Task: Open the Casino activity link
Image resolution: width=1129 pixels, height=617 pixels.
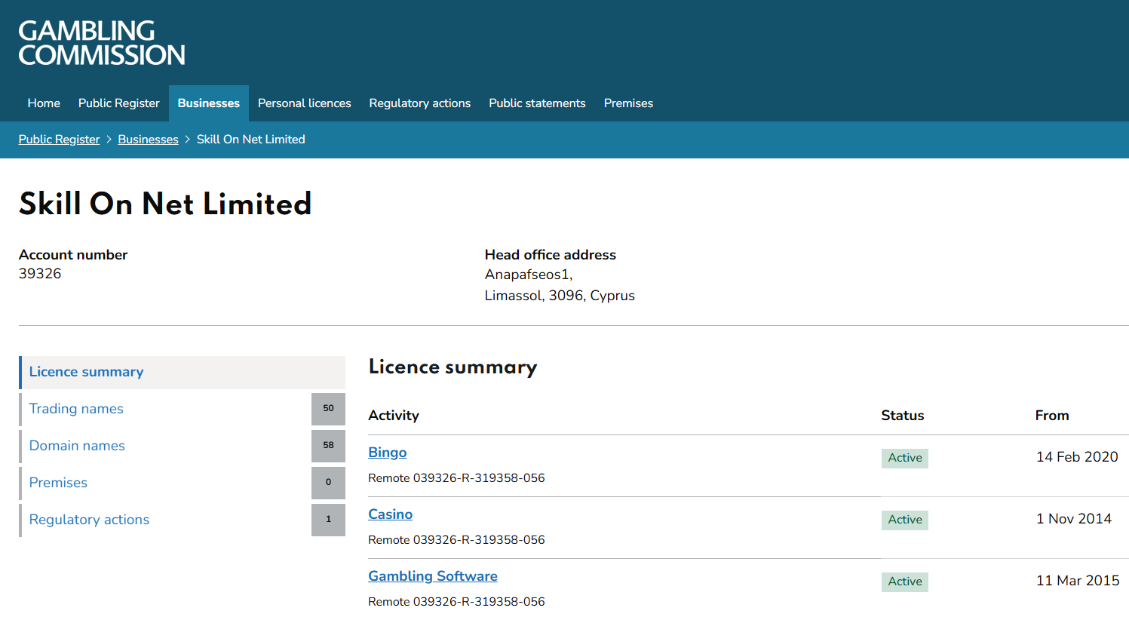Action: [x=391, y=514]
